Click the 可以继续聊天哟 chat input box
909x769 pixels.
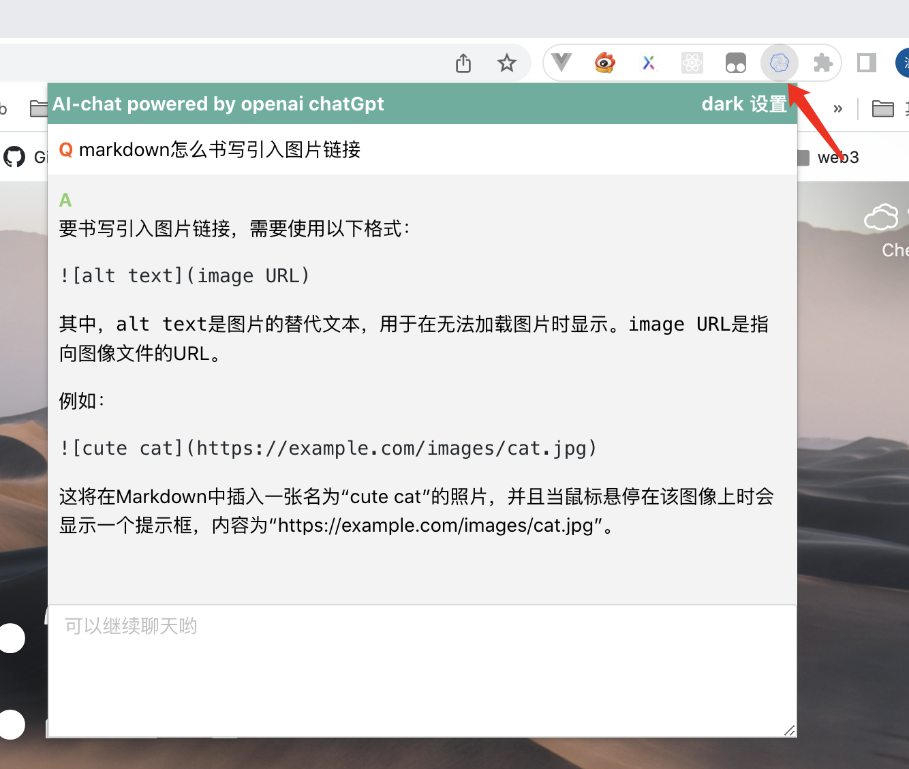[x=422, y=671]
